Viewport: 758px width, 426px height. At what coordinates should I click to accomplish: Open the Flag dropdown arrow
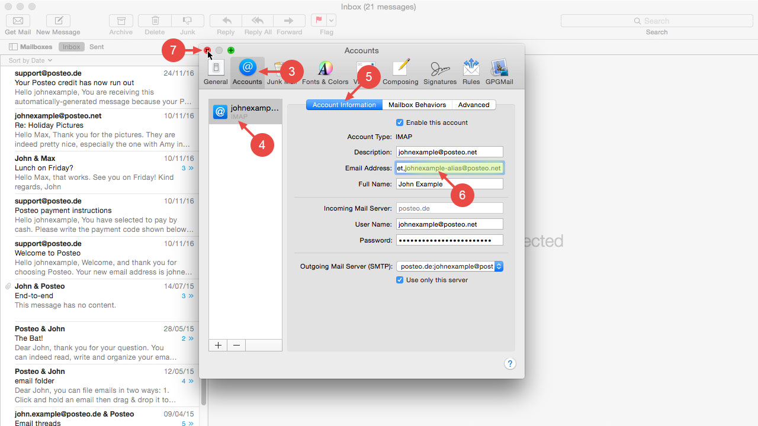pos(332,20)
